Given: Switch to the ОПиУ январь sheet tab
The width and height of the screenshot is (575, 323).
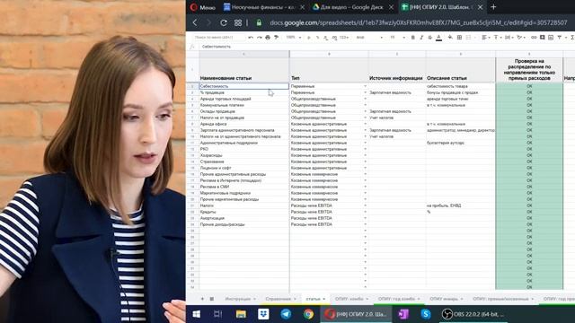Looking at the screenshot, I should pos(447,299).
